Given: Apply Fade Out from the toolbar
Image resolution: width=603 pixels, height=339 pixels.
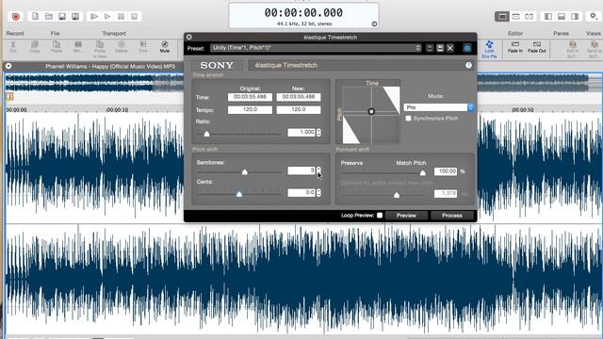Looking at the screenshot, I should [x=537, y=47].
